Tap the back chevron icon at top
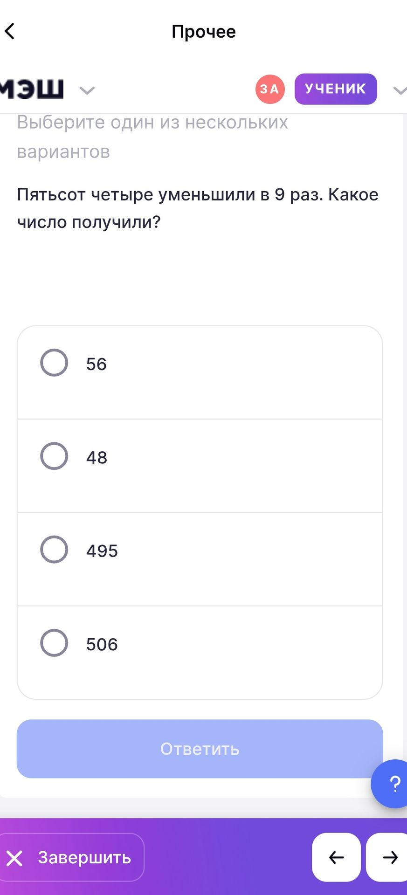 (10, 31)
